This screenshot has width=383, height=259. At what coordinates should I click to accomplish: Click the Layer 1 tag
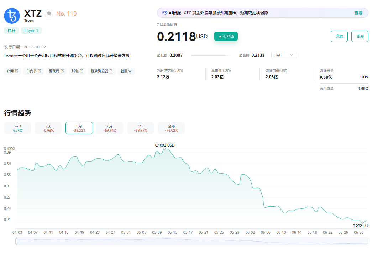point(31,31)
